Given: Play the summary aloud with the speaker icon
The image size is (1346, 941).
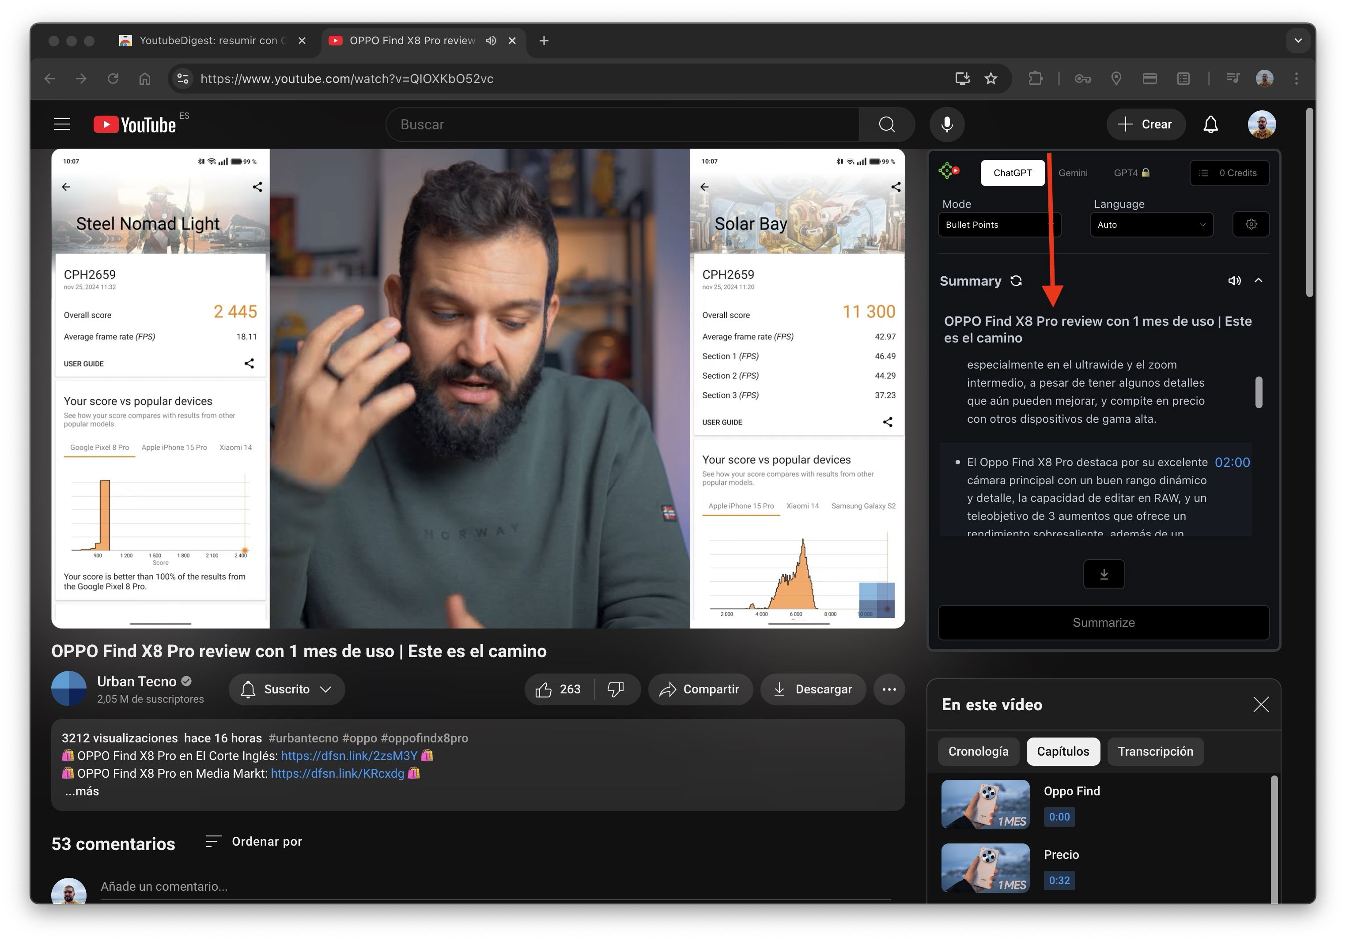Looking at the screenshot, I should click(x=1234, y=281).
